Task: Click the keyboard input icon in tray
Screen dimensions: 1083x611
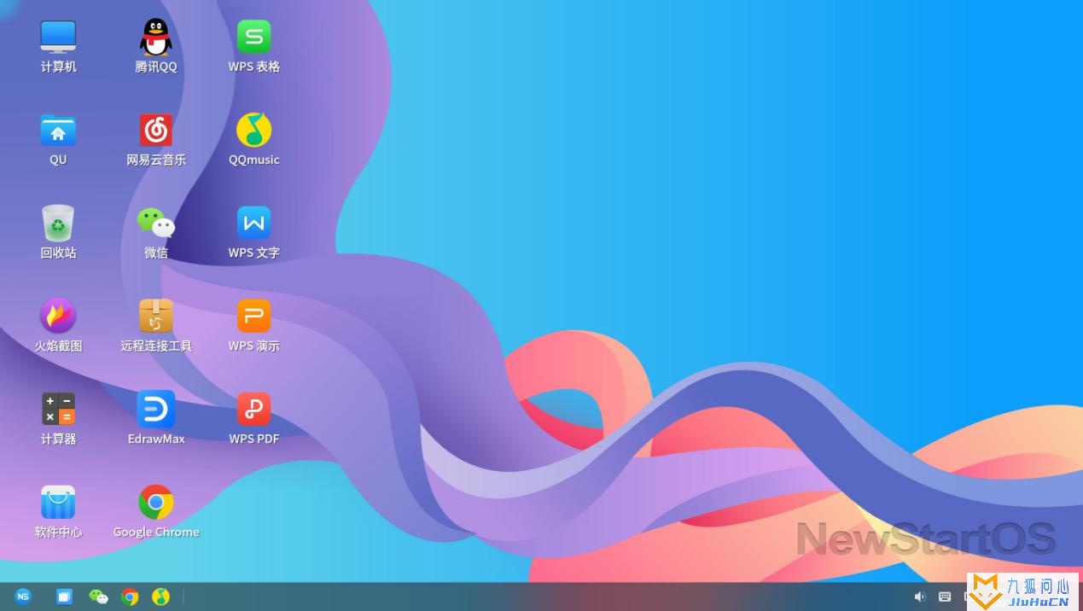Action: [945, 596]
